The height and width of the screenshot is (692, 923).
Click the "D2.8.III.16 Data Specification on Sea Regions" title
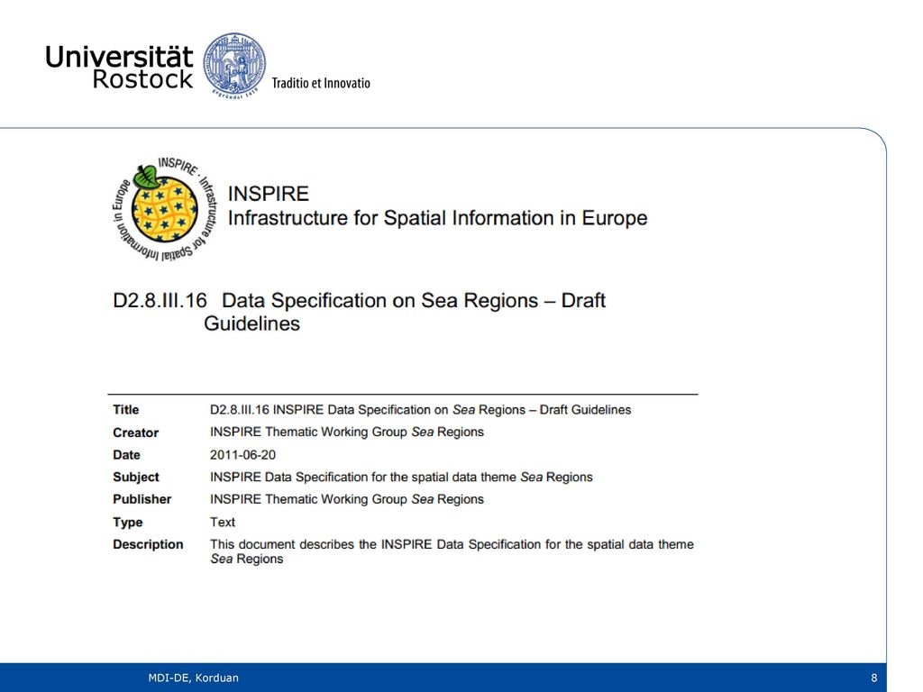click(x=359, y=311)
